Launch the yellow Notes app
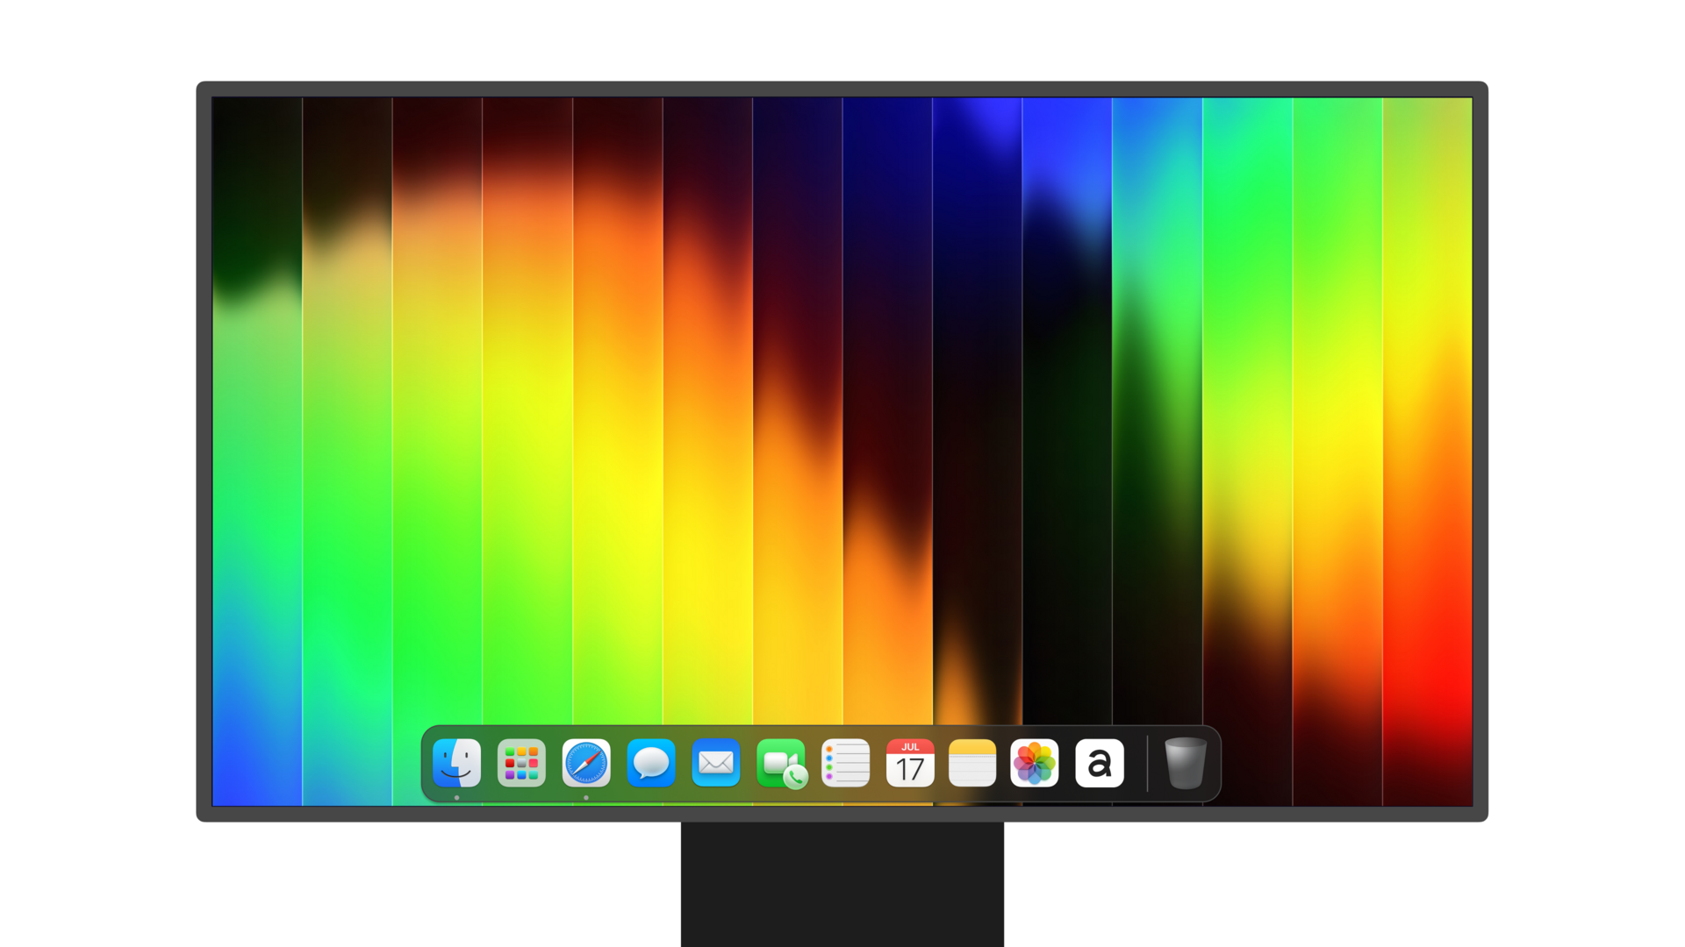This screenshot has height=947, width=1685. point(972,762)
